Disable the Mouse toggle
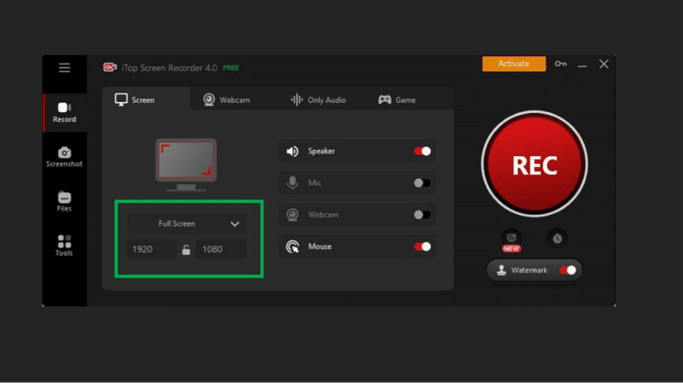Screen dimensions: 683x383 click(x=422, y=247)
